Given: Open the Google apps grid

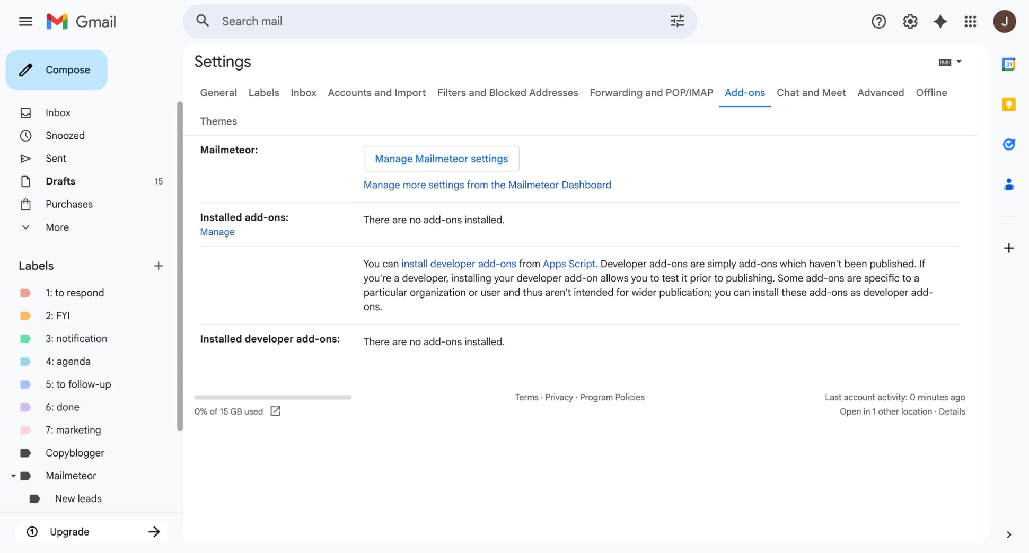Looking at the screenshot, I should (970, 21).
